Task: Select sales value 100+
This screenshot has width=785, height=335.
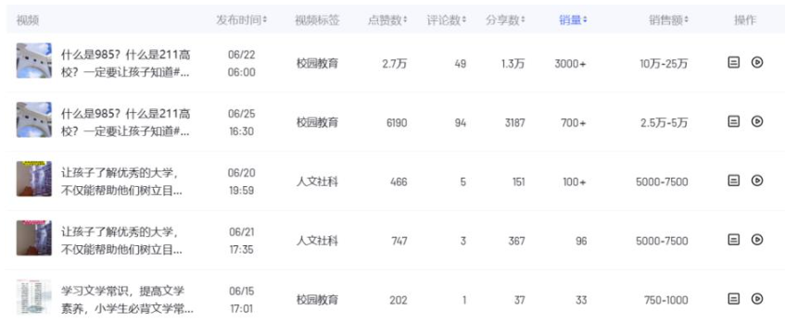Action: (x=575, y=181)
